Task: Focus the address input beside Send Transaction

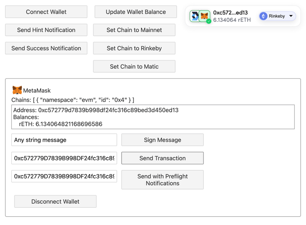Action: click(64, 158)
